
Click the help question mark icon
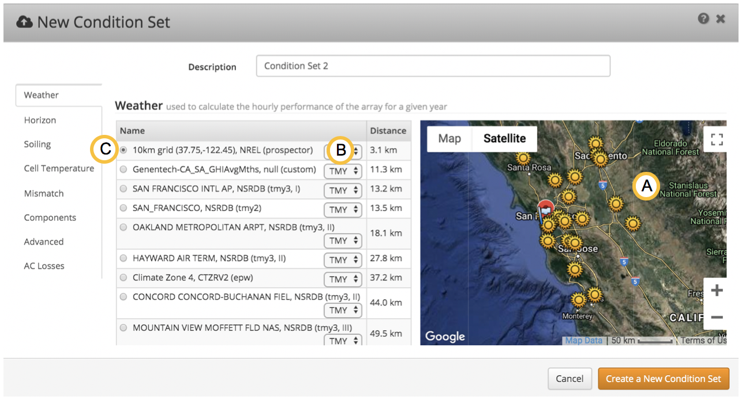click(703, 18)
